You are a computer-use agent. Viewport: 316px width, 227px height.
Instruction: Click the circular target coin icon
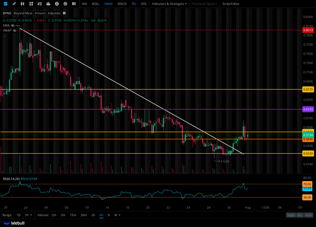click(x=66, y=4)
